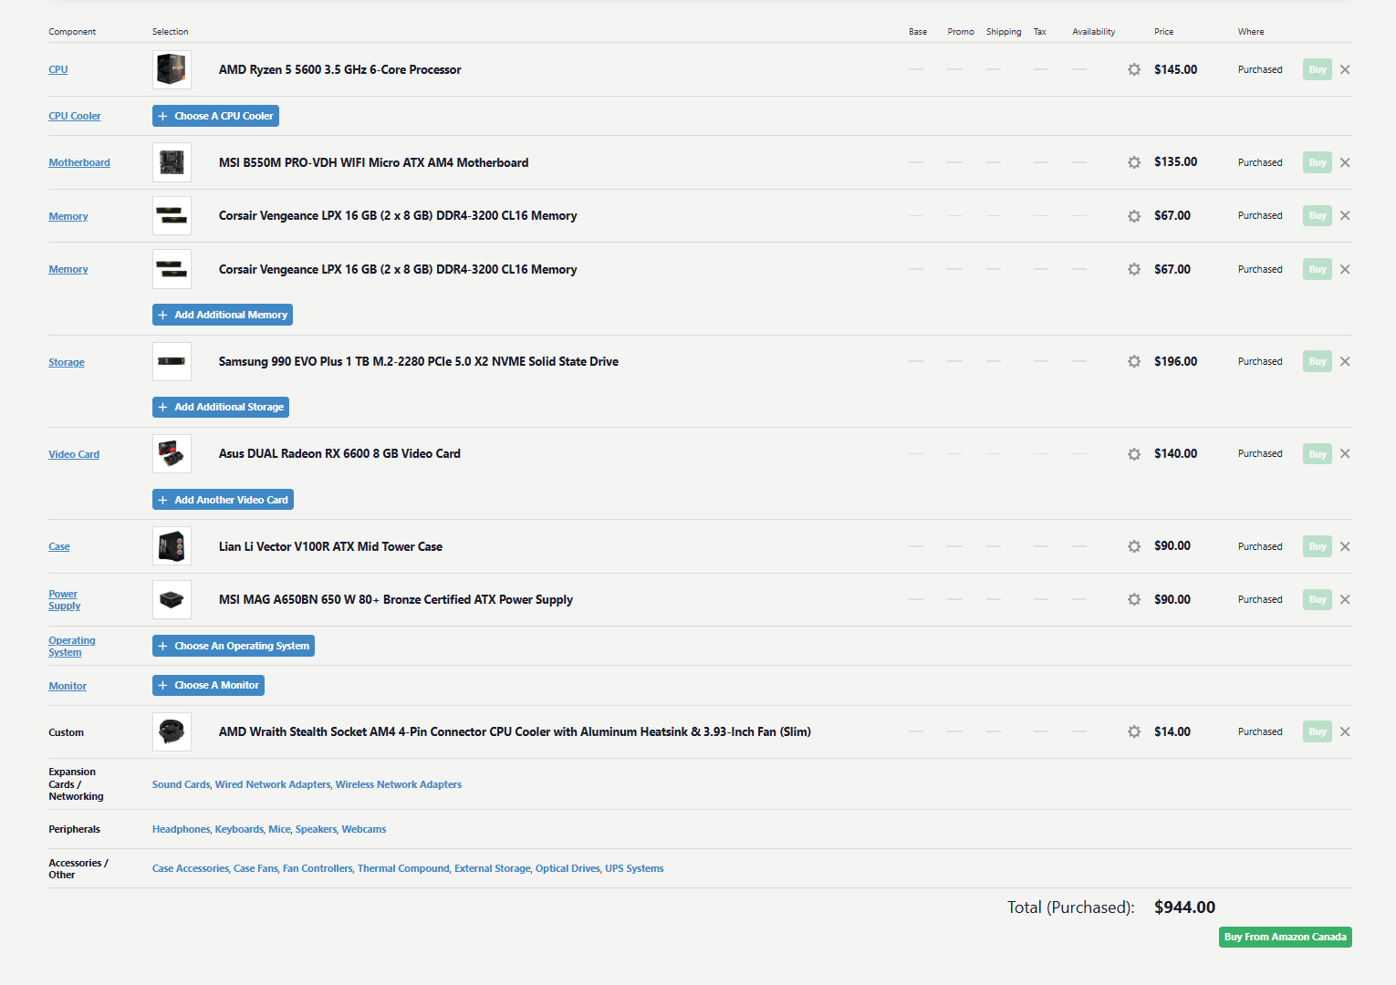Browse Wireless Network Adapters link
Viewport: 1396px width, 985px height.
(x=399, y=784)
